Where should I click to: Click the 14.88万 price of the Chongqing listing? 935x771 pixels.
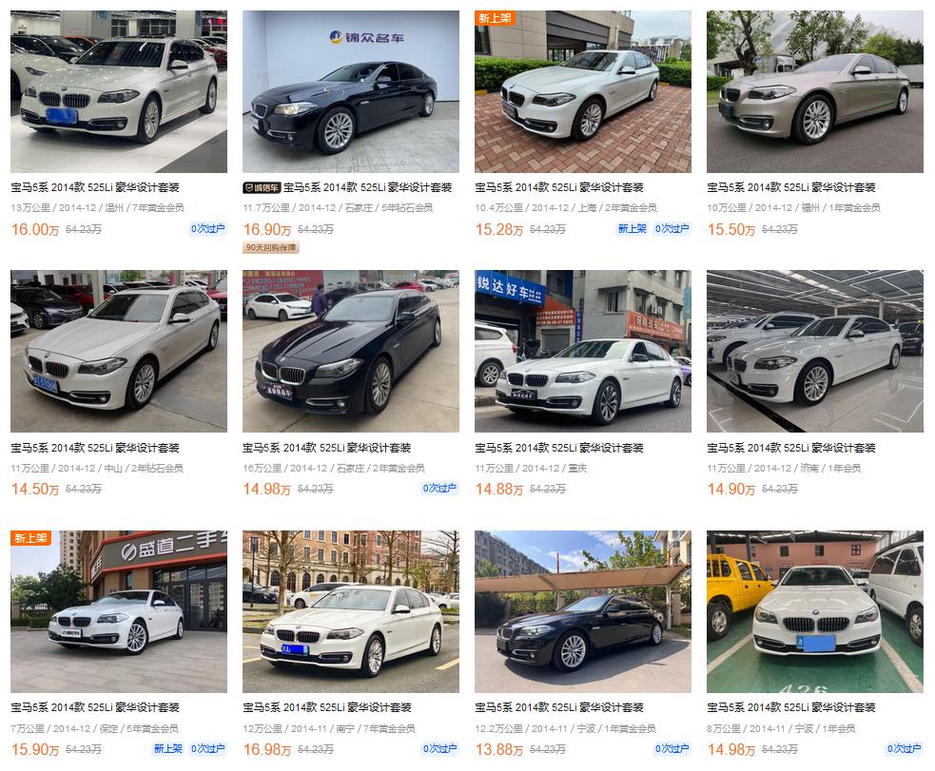click(499, 490)
